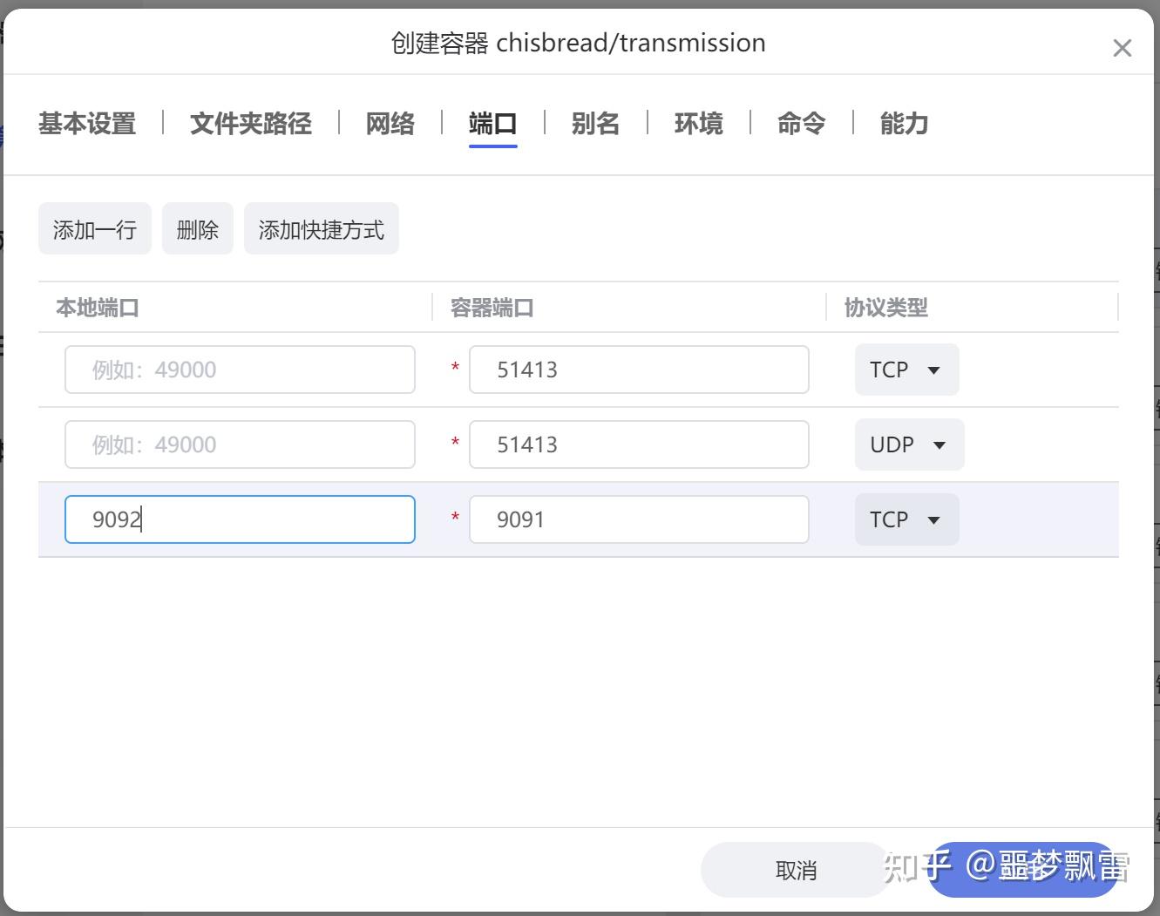Image resolution: width=1160 pixels, height=916 pixels.
Task: Click the container port field showing 9091
Action: 639,519
